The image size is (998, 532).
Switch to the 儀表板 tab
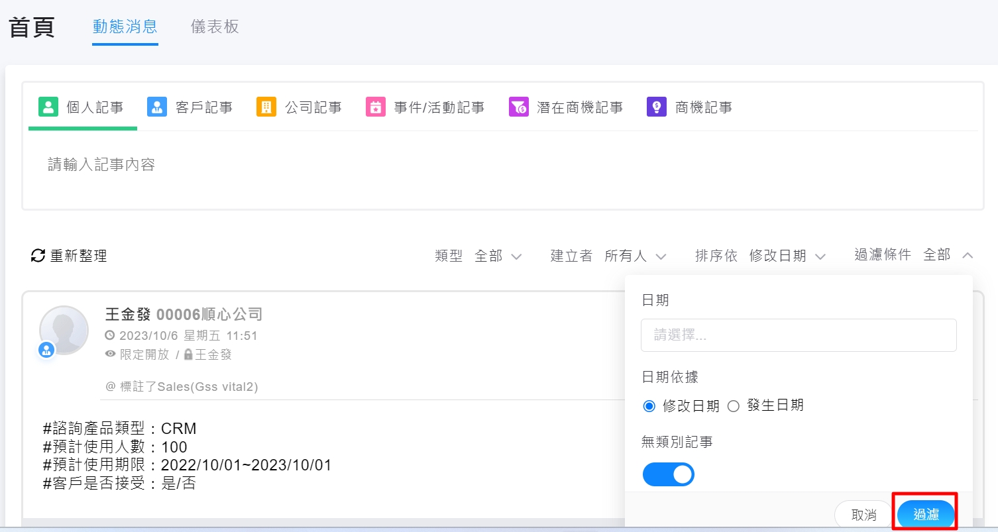point(215,27)
